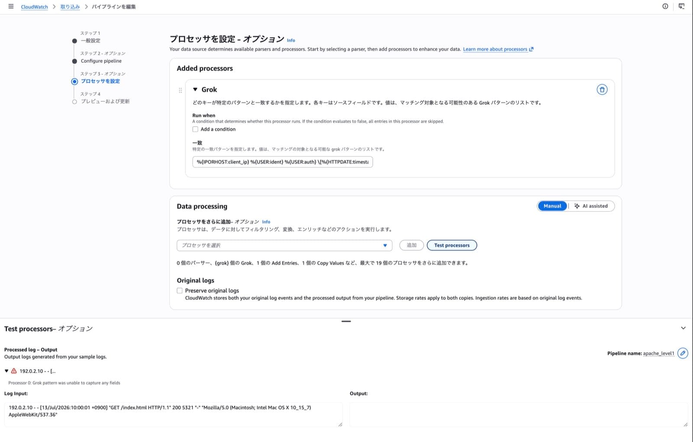Check Preserve original logs
Screen dimensions: 693x442
coord(180,291)
